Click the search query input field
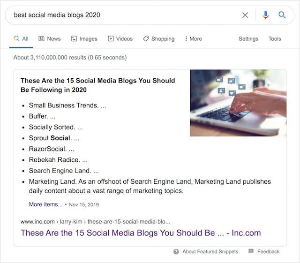Image resolution: width=300 pixels, height=263 pixels. click(x=122, y=15)
